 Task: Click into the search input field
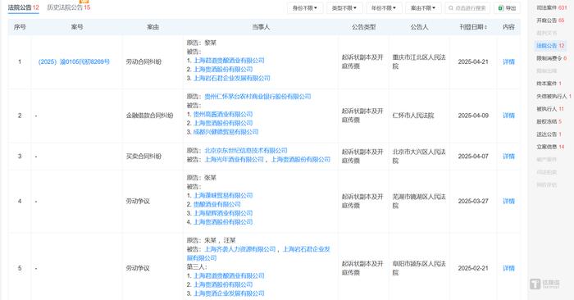tap(467, 8)
